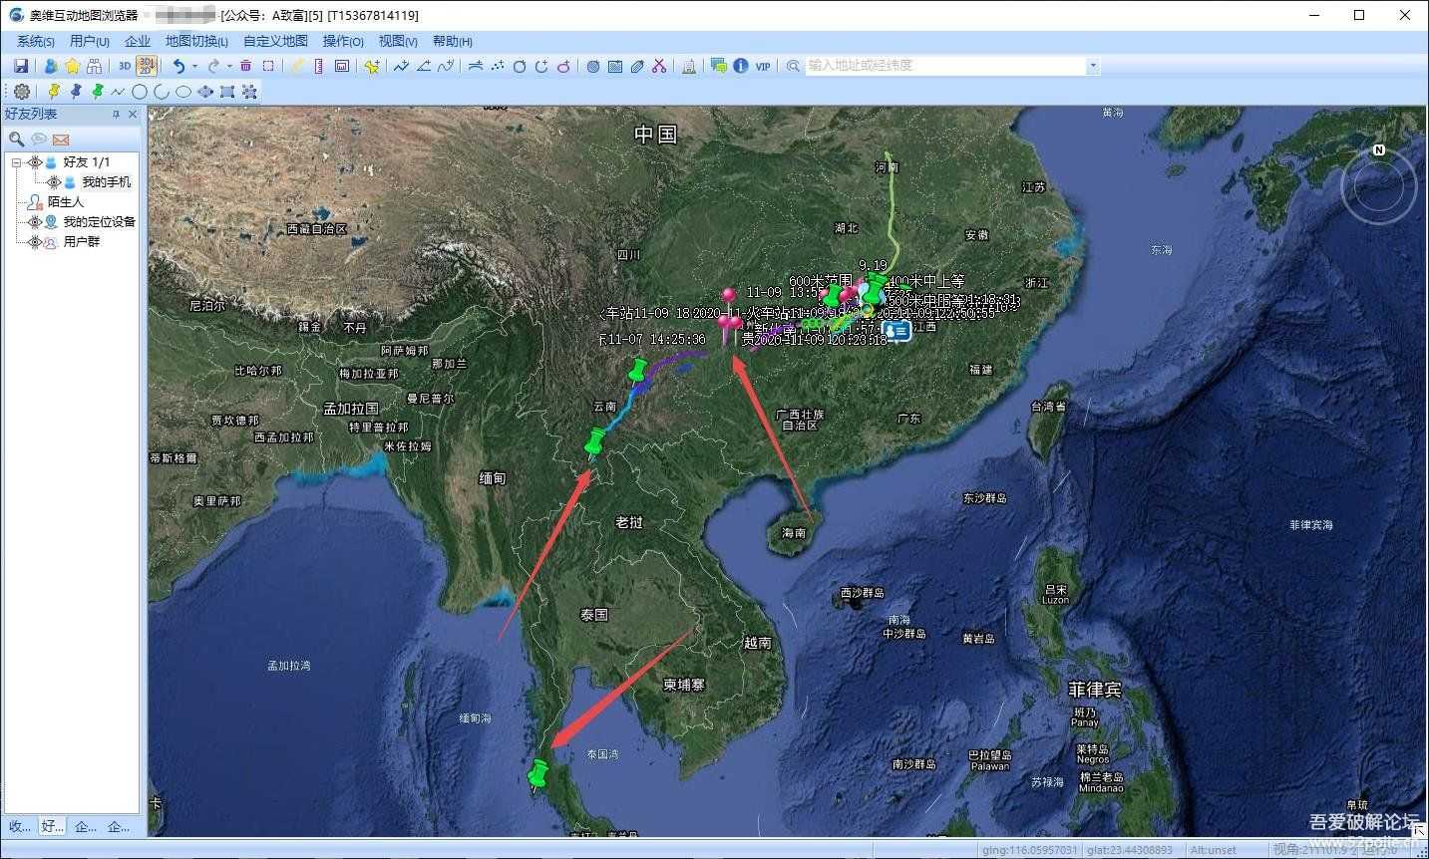
Task: Click the mail envelope icon in the friends panel
Action: click(61, 140)
